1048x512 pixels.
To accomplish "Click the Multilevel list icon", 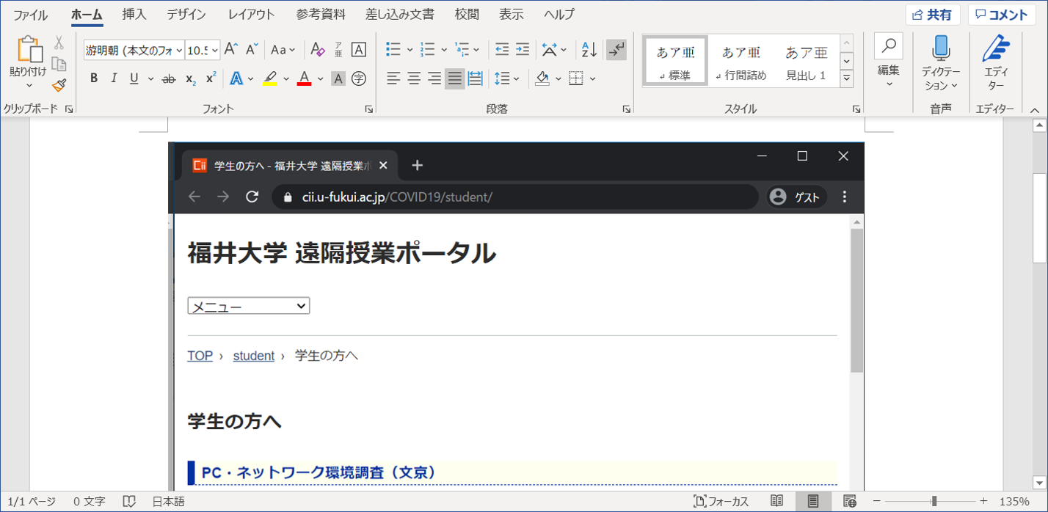I will [462, 50].
